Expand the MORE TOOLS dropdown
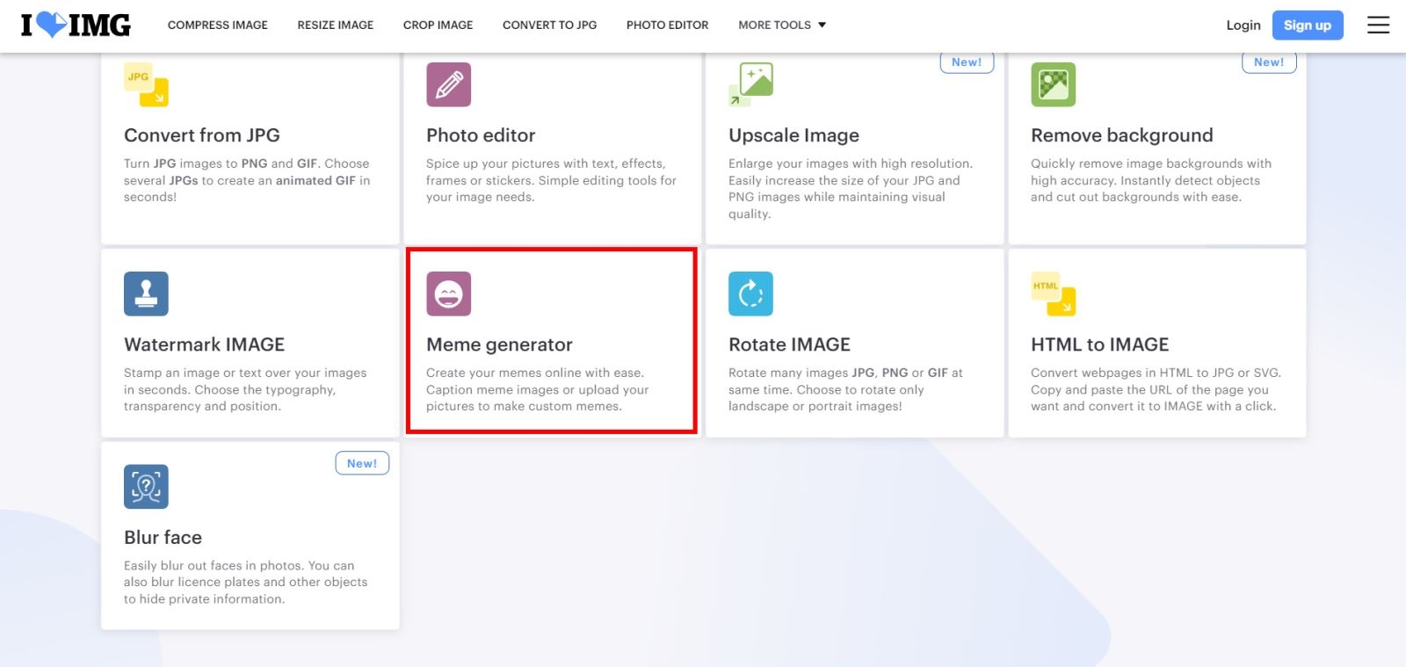 pyautogui.click(x=782, y=25)
